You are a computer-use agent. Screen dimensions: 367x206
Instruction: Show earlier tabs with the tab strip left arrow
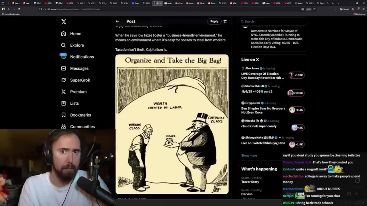(8, 3)
